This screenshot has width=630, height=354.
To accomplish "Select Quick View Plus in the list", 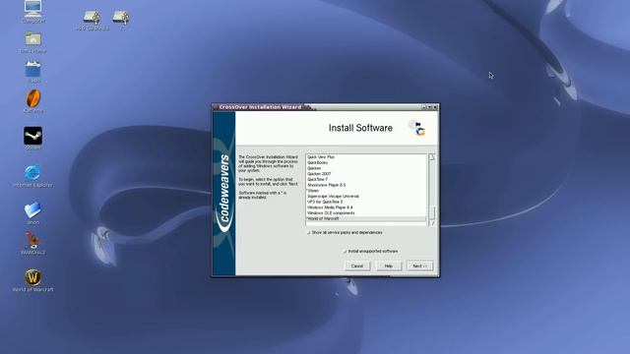I will click(x=365, y=157).
